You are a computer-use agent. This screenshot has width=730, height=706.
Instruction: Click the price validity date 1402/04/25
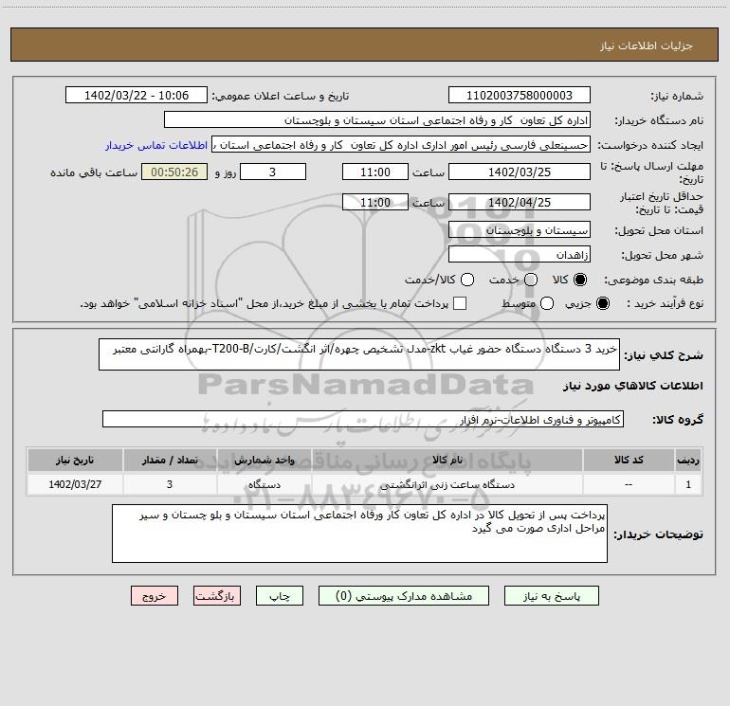coord(520,202)
